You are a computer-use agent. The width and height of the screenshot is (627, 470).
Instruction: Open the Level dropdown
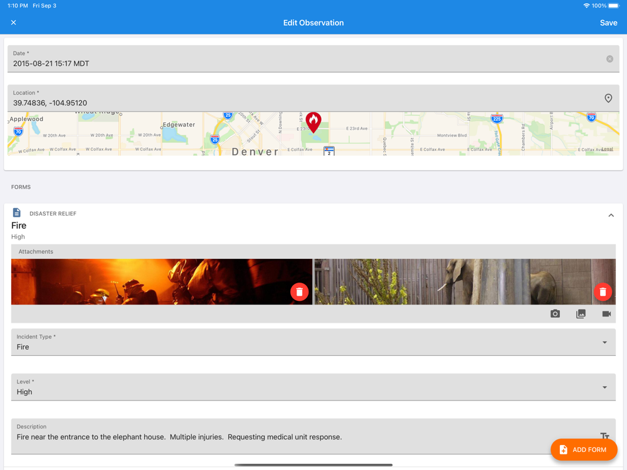(x=313, y=387)
